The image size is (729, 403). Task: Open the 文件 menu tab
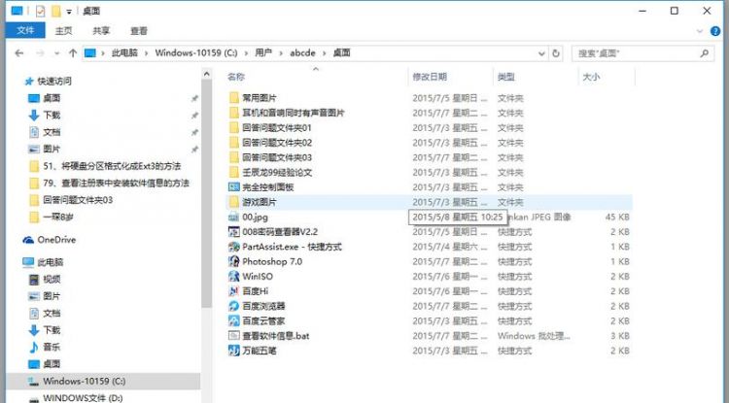click(25, 30)
